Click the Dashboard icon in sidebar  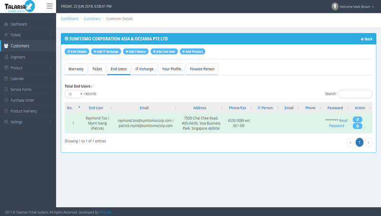[6, 24]
